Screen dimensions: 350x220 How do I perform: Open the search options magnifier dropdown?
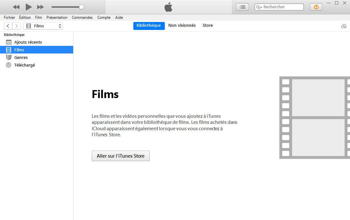tap(259, 7)
